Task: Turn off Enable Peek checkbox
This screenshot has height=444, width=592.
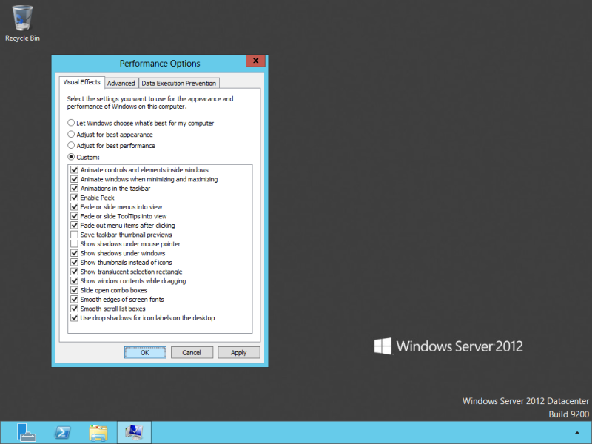Action: tap(75, 198)
